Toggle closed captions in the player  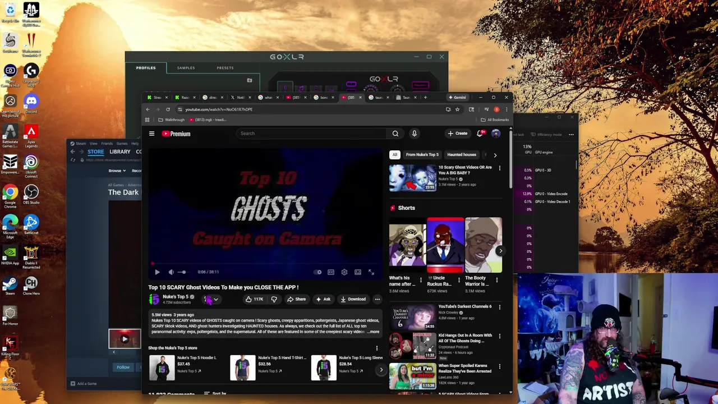pos(331,272)
